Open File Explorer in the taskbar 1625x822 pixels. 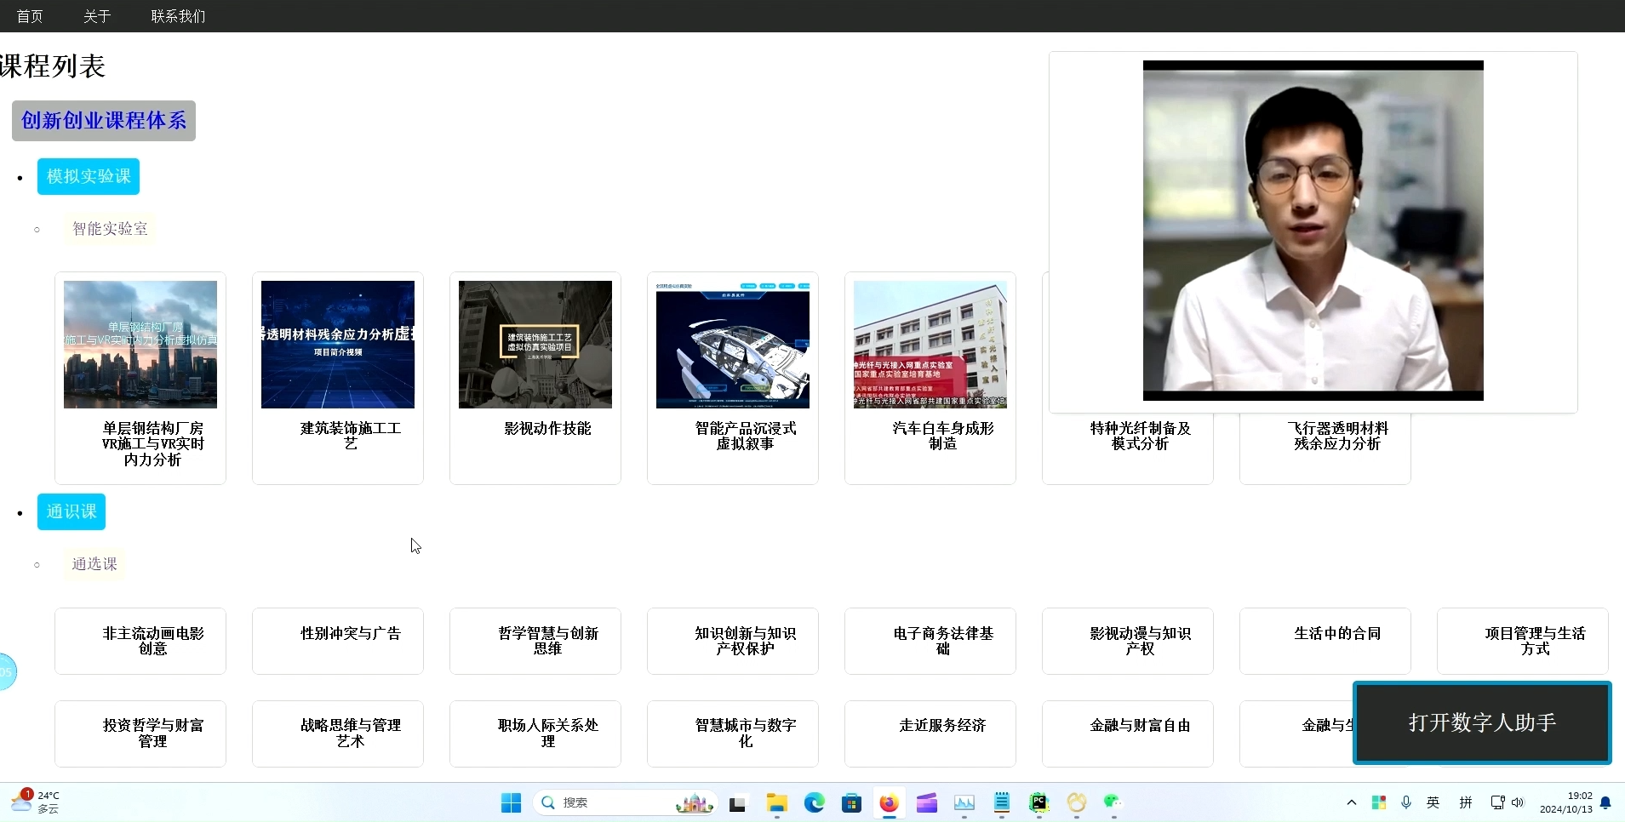(x=776, y=802)
